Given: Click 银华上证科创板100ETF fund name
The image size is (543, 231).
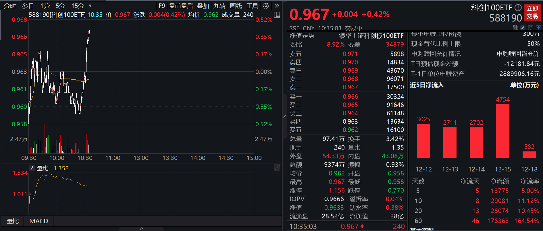Looking at the screenshot, I should 371,36.
